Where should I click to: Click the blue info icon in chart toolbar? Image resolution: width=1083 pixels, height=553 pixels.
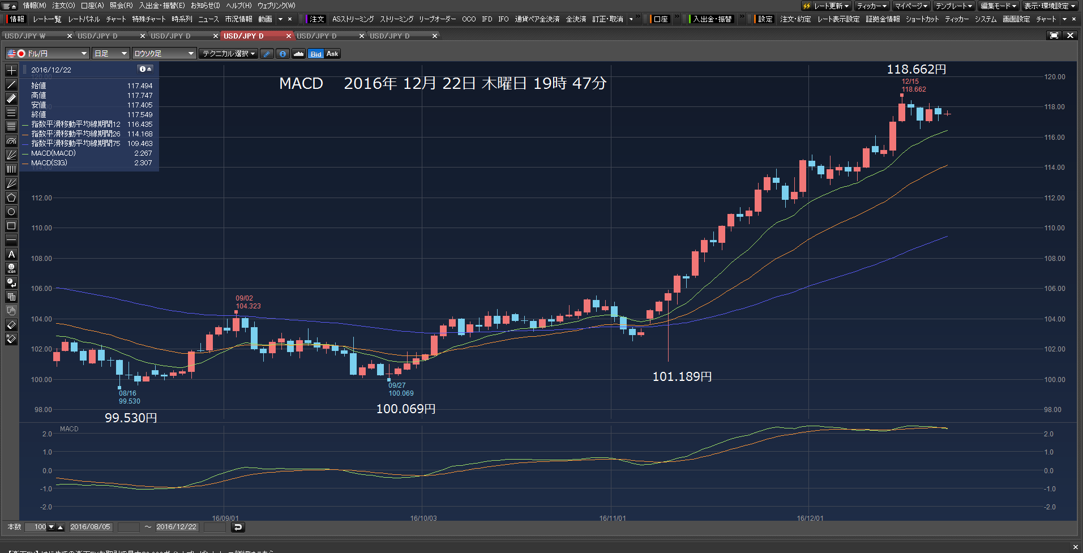tap(282, 54)
